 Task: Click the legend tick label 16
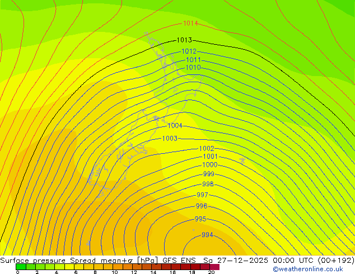click(173, 272)
